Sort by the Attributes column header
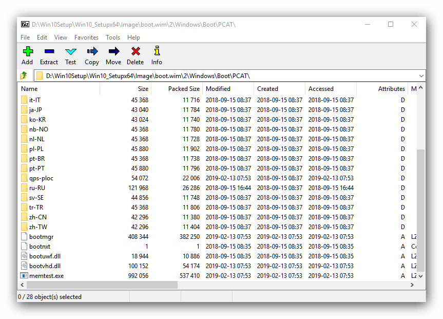Screen dimensions: 443x319 [x=382, y=89]
